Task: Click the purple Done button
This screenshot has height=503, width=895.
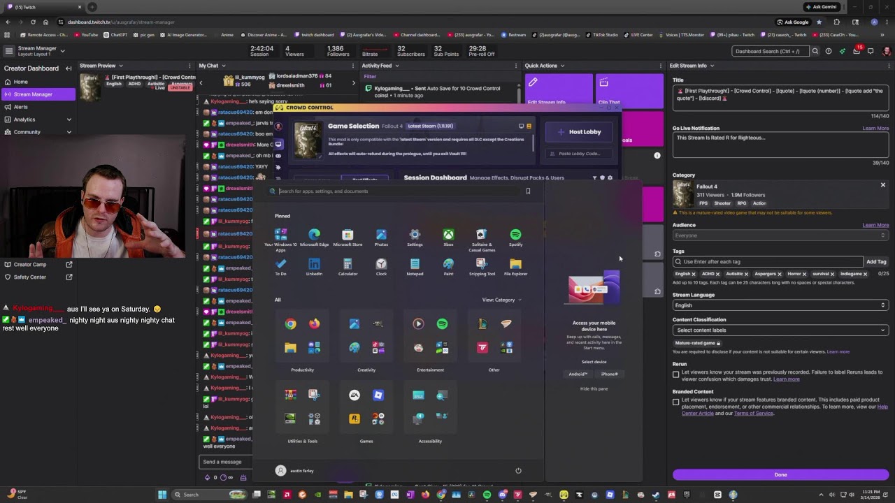Action: click(x=780, y=474)
